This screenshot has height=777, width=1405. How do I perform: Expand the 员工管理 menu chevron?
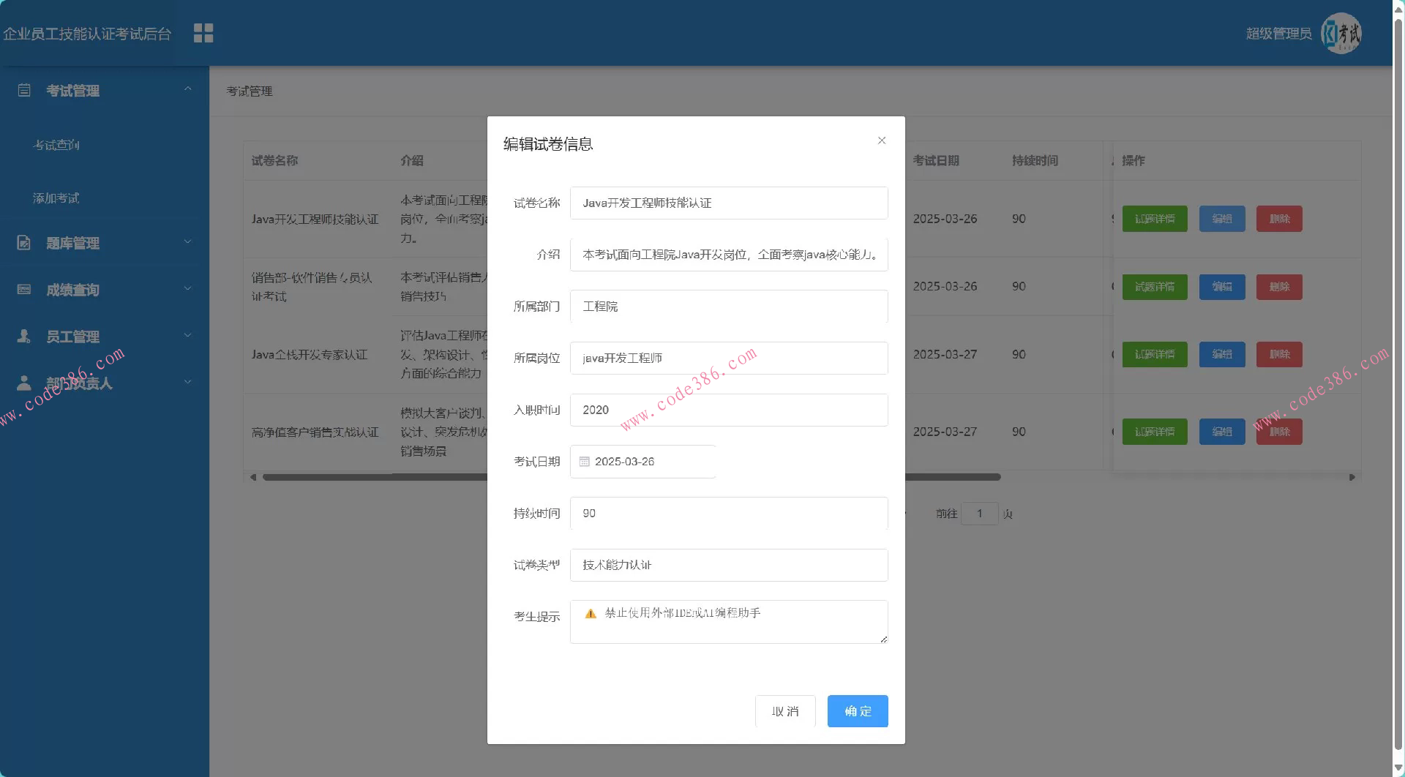point(188,335)
